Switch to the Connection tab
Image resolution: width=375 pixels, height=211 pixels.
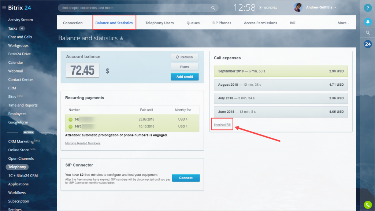point(73,23)
